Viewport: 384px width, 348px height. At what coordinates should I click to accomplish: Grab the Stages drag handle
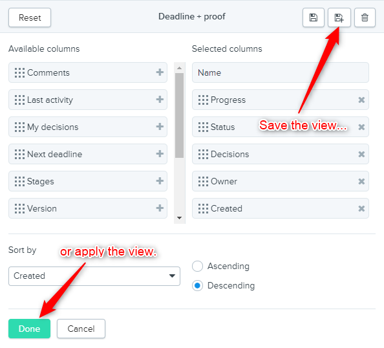19,182
